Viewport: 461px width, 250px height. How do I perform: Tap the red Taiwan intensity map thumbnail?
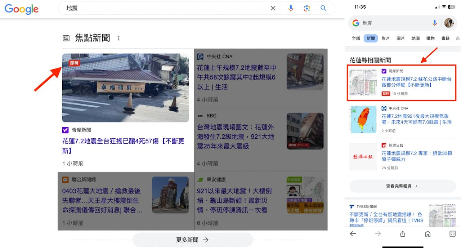point(363,120)
